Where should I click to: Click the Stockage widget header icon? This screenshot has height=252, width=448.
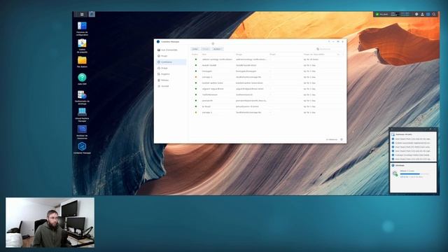click(393, 165)
